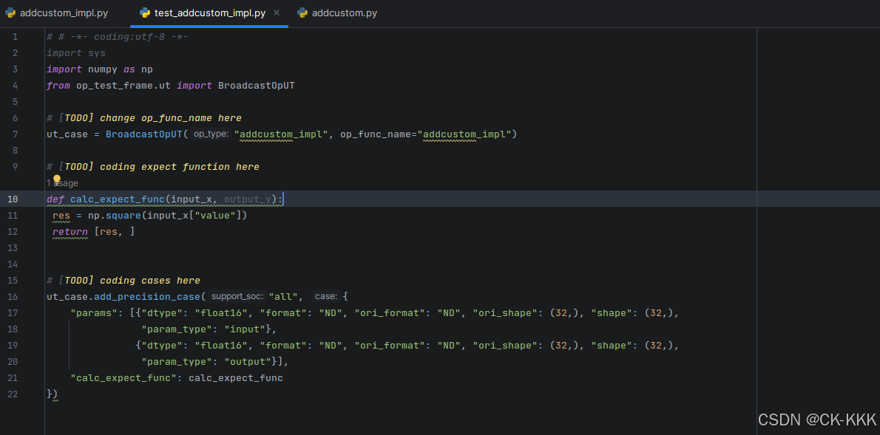Click Python icon on addcustom_impl.py tab
Screen dimensions: 880x435
coord(10,13)
